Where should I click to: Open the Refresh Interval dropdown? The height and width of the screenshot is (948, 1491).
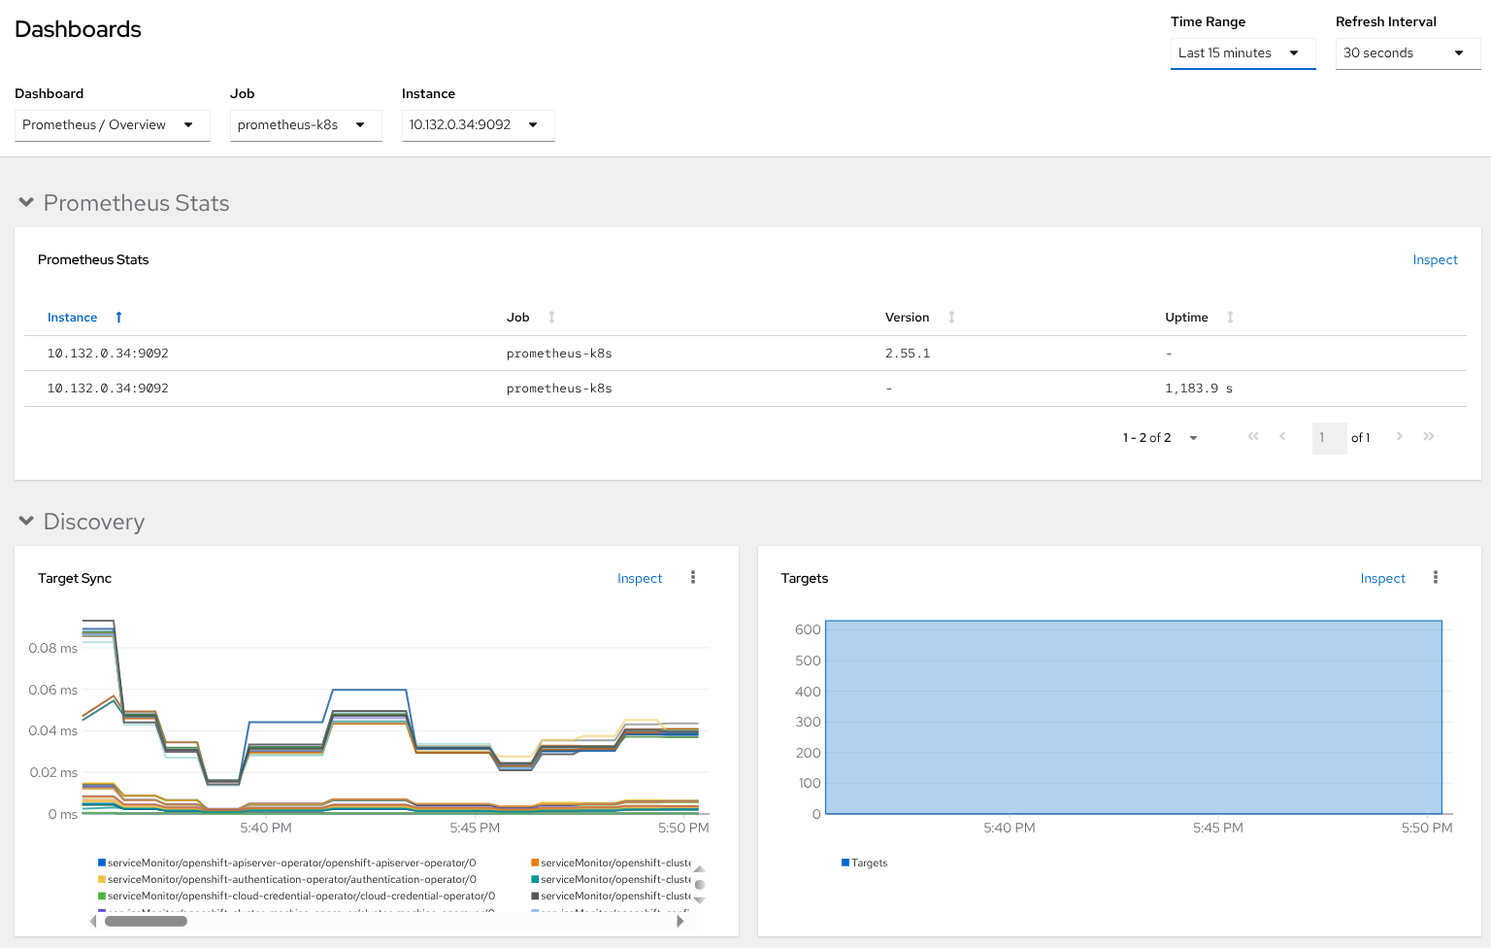point(1407,53)
